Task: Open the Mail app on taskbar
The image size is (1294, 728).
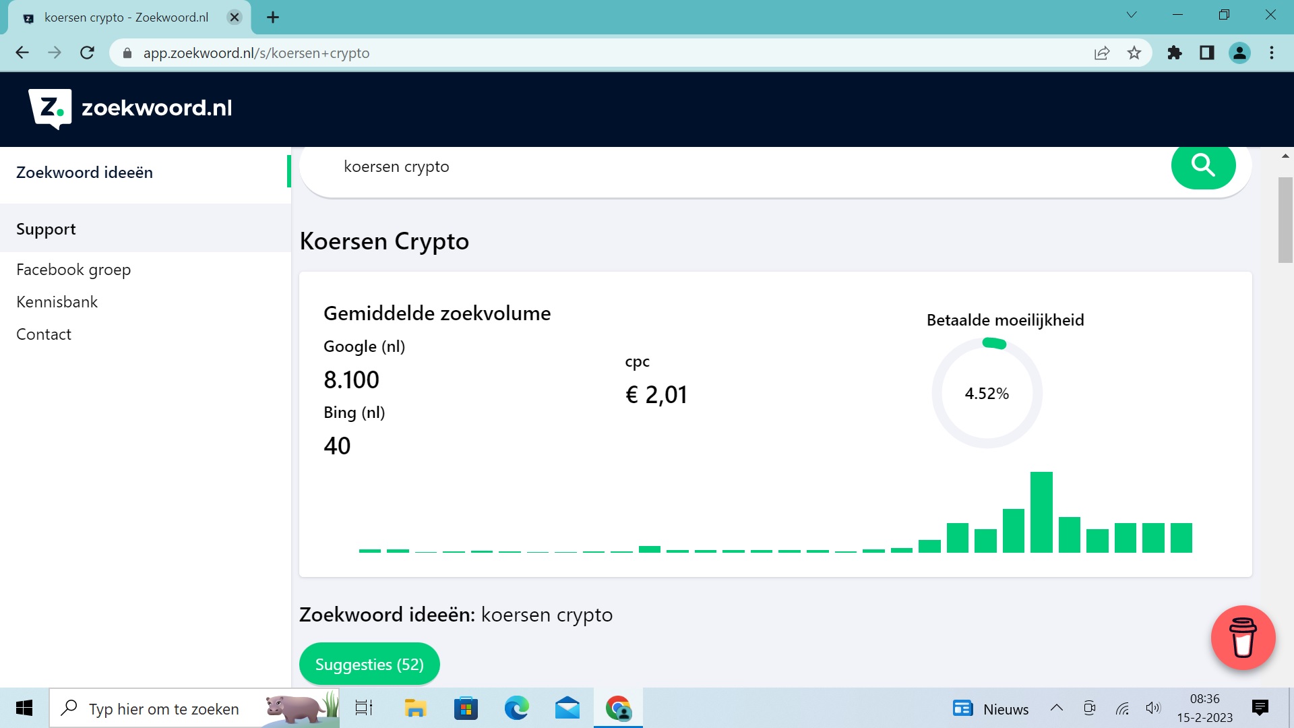Action: [x=567, y=708]
